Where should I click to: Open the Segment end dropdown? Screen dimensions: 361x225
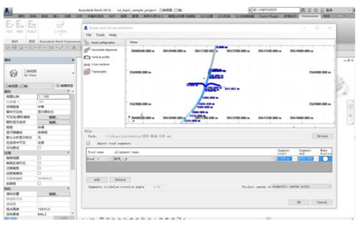pos(316,159)
